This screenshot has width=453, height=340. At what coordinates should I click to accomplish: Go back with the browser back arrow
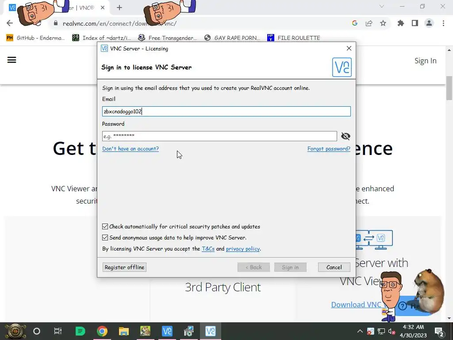click(x=10, y=23)
